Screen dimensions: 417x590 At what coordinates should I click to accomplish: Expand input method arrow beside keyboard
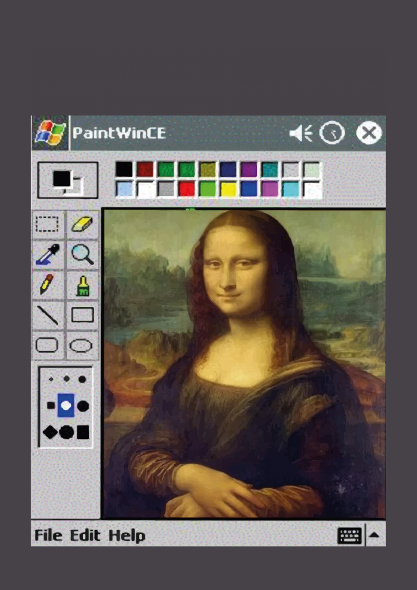pyautogui.click(x=374, y=535)
